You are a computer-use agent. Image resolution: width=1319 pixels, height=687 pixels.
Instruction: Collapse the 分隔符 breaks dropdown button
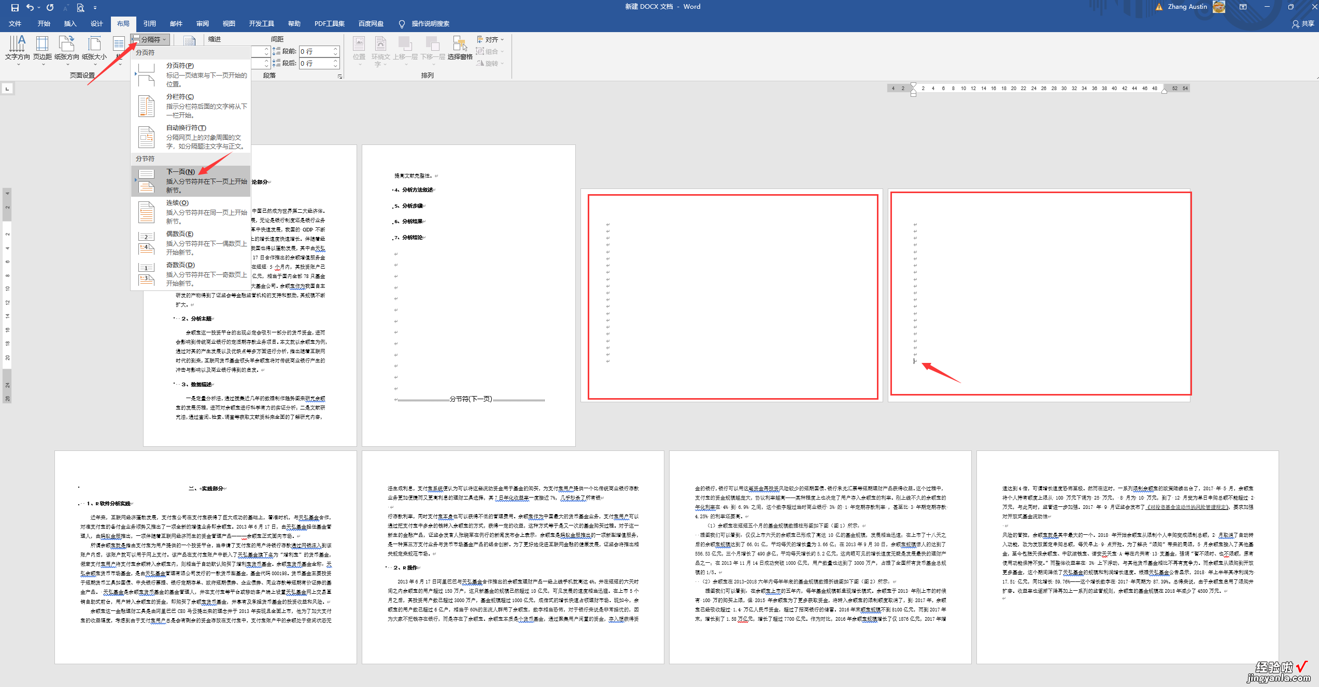150,39
